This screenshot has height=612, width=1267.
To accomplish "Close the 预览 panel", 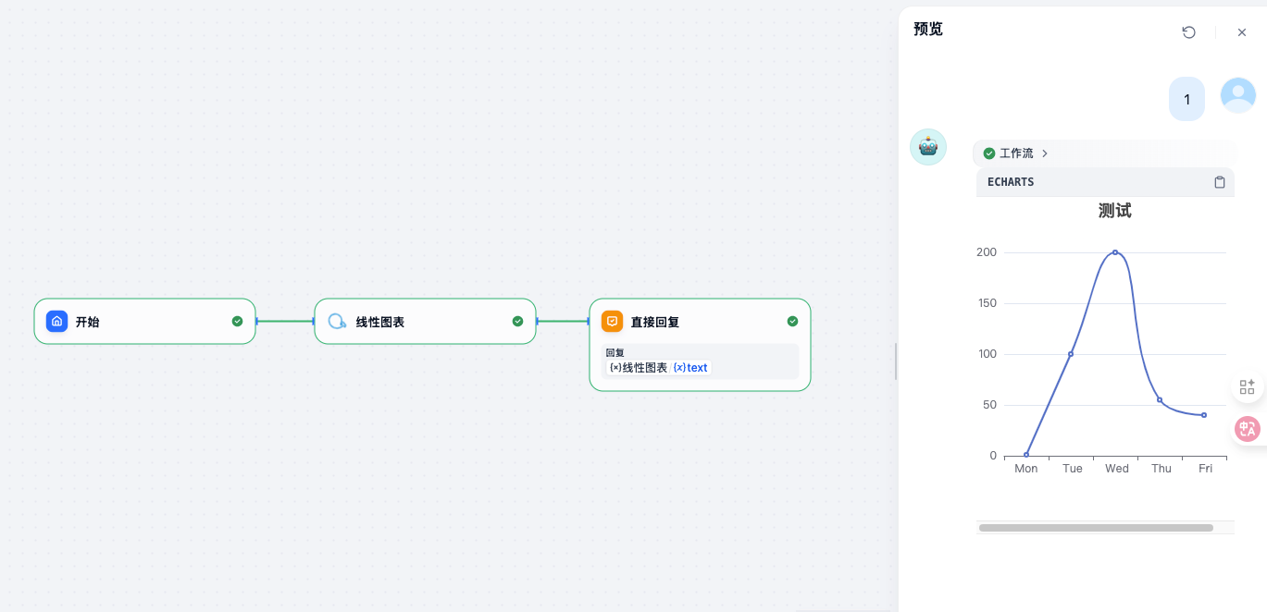I will [x=1242, y=32].
